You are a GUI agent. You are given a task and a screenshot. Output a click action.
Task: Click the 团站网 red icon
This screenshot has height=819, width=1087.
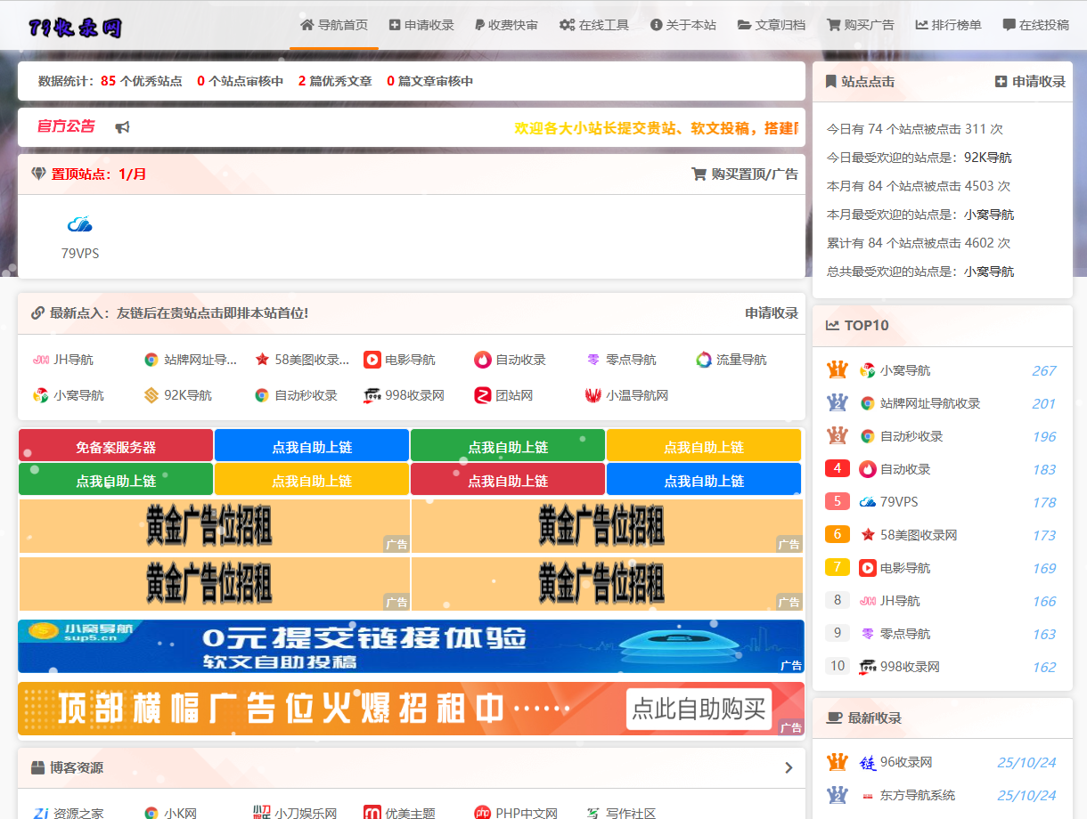[x=483, y=395]
